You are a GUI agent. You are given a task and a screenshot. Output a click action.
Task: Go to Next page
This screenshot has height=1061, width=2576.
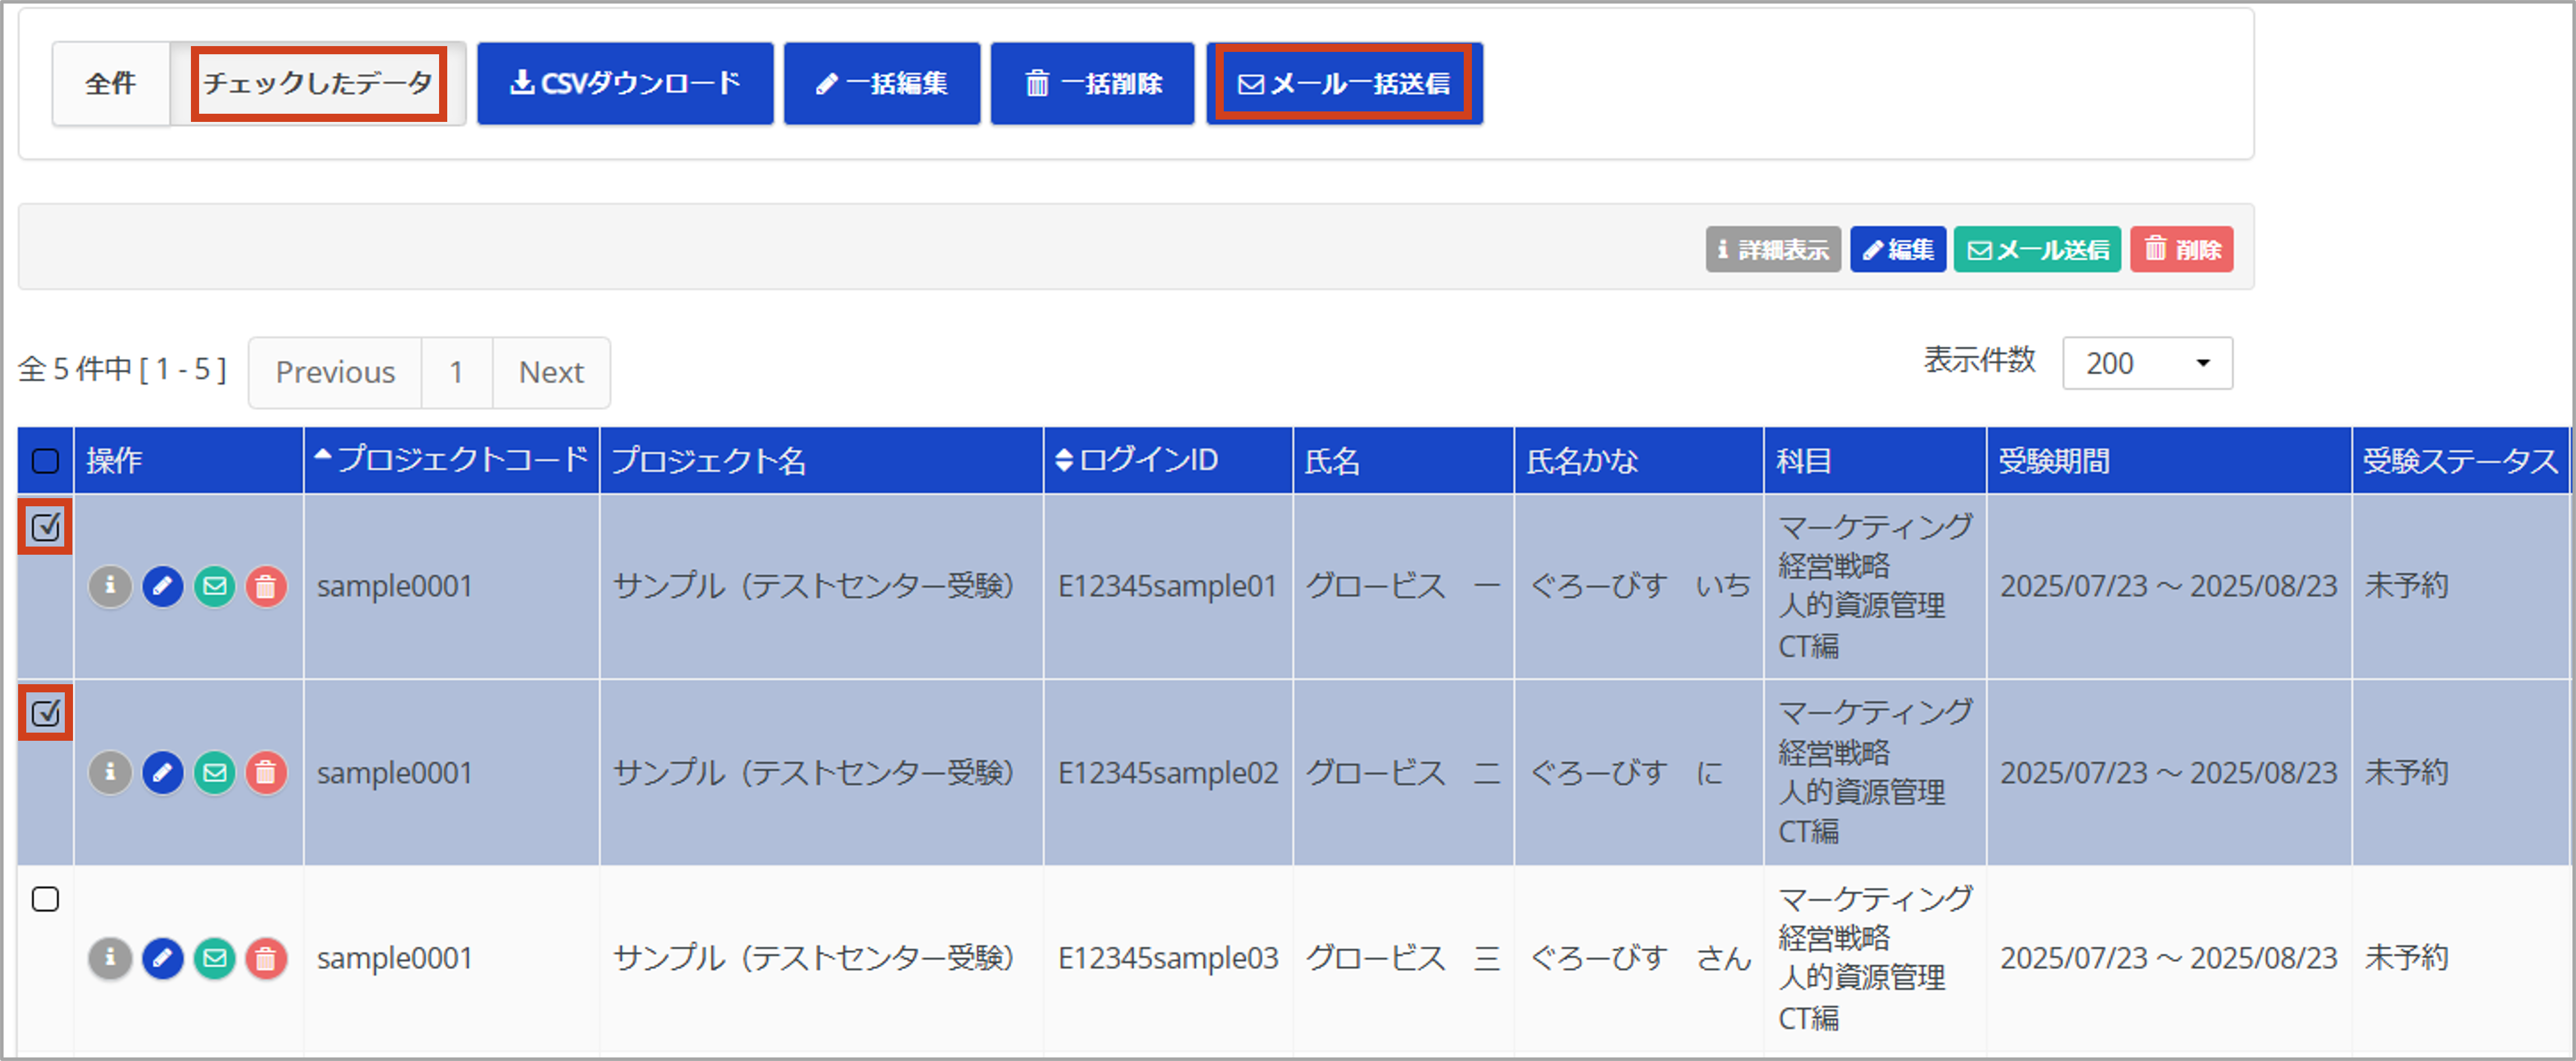pyautogui.click(x=551, y=373)
